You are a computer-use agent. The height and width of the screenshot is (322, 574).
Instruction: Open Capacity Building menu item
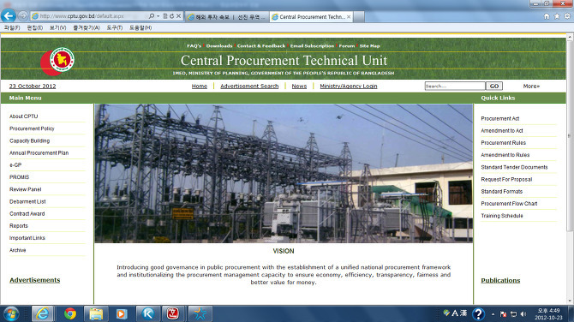pos(30,140)
